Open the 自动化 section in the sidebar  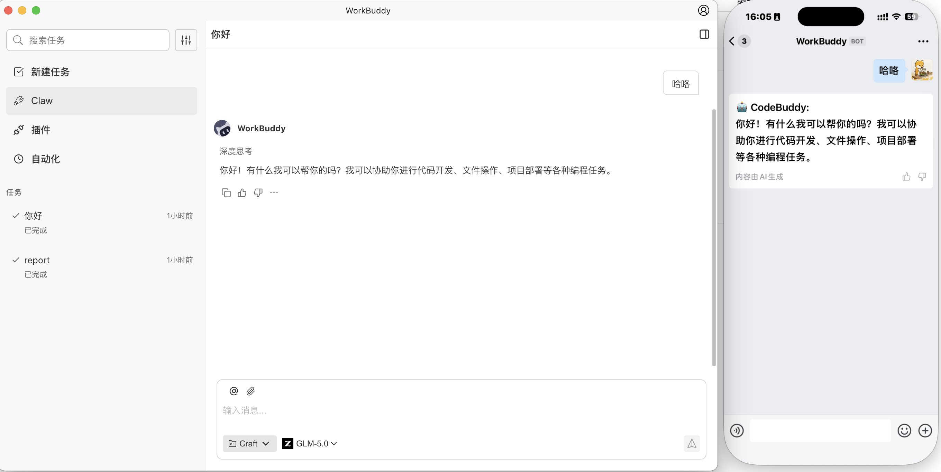click(45, 159)
